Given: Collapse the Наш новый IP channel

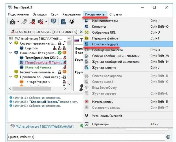Looking at the screenshot, I should click(x=10, y=53).
